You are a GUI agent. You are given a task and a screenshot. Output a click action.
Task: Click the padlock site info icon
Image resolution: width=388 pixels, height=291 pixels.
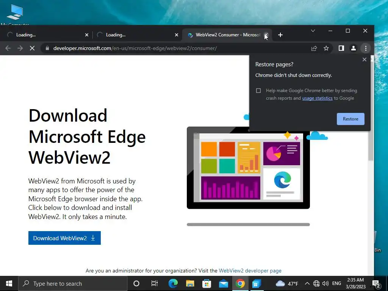47,48
